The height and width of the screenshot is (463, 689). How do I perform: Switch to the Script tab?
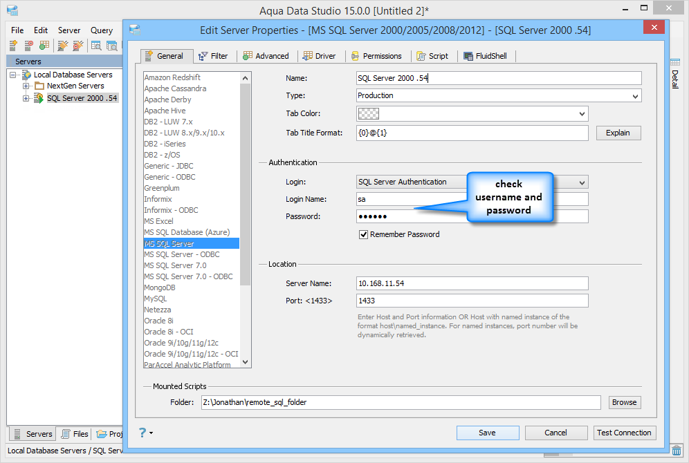click(x=433, y=56)
